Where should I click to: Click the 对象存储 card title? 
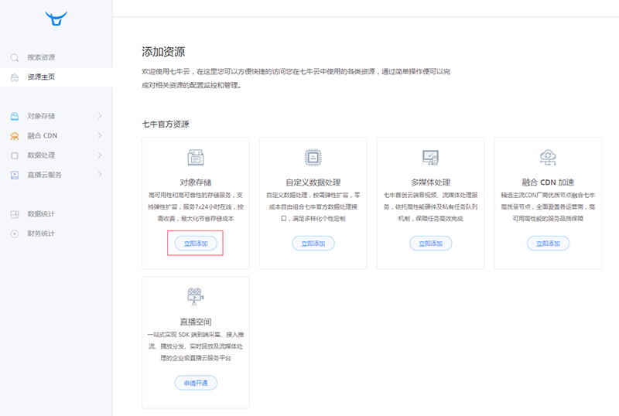196,182
